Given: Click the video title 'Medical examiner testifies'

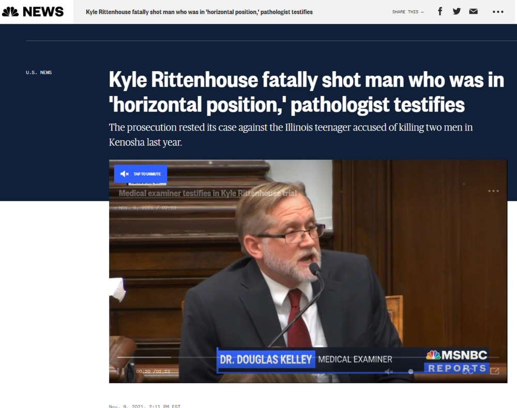Looking at the screenshot, I should (x=207, y=193).
